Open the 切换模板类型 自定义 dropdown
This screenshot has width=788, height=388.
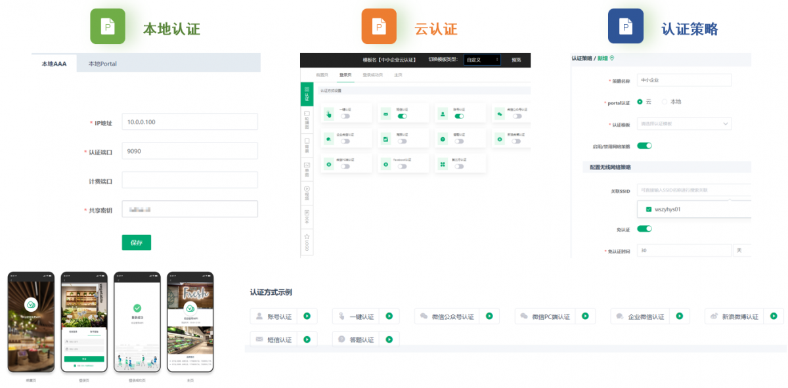[482, 60]
